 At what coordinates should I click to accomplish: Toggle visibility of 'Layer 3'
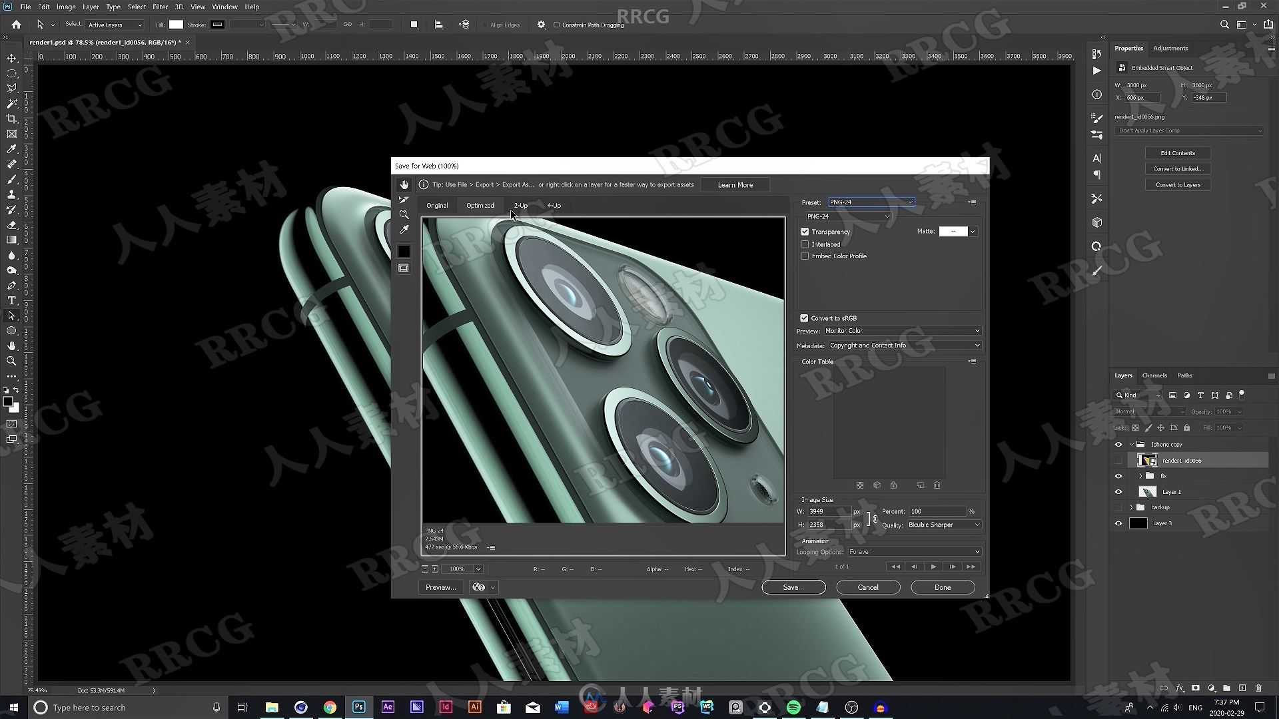click(x=1118, y=523)
